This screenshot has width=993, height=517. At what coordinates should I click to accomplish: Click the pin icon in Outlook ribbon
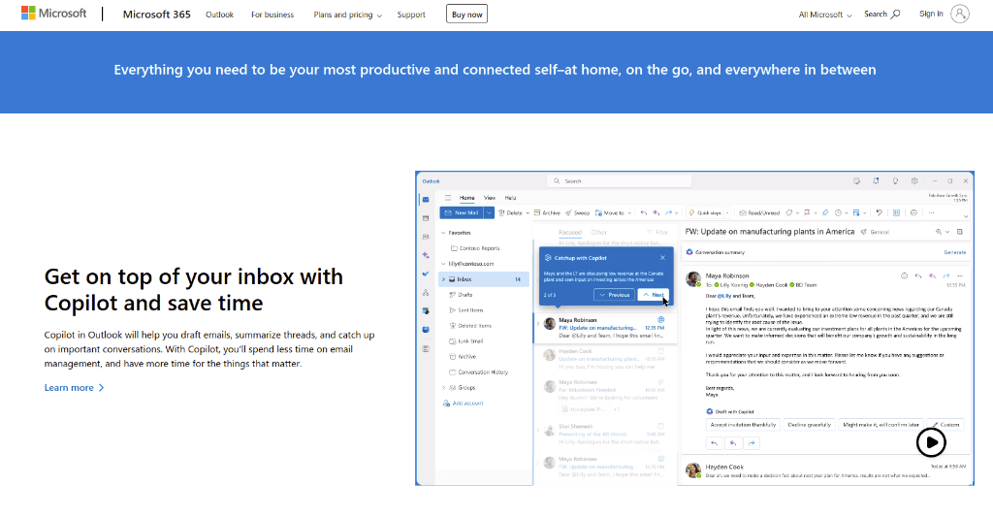coord(825,212)
